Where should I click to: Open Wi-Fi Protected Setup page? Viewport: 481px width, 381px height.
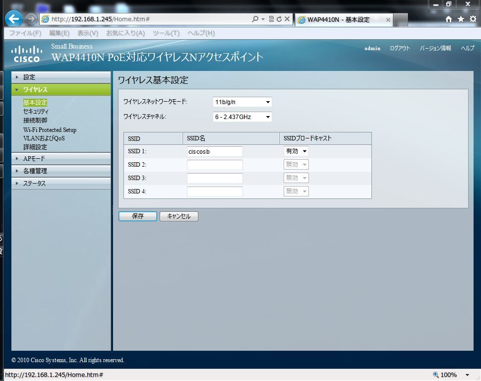[50, 130]
